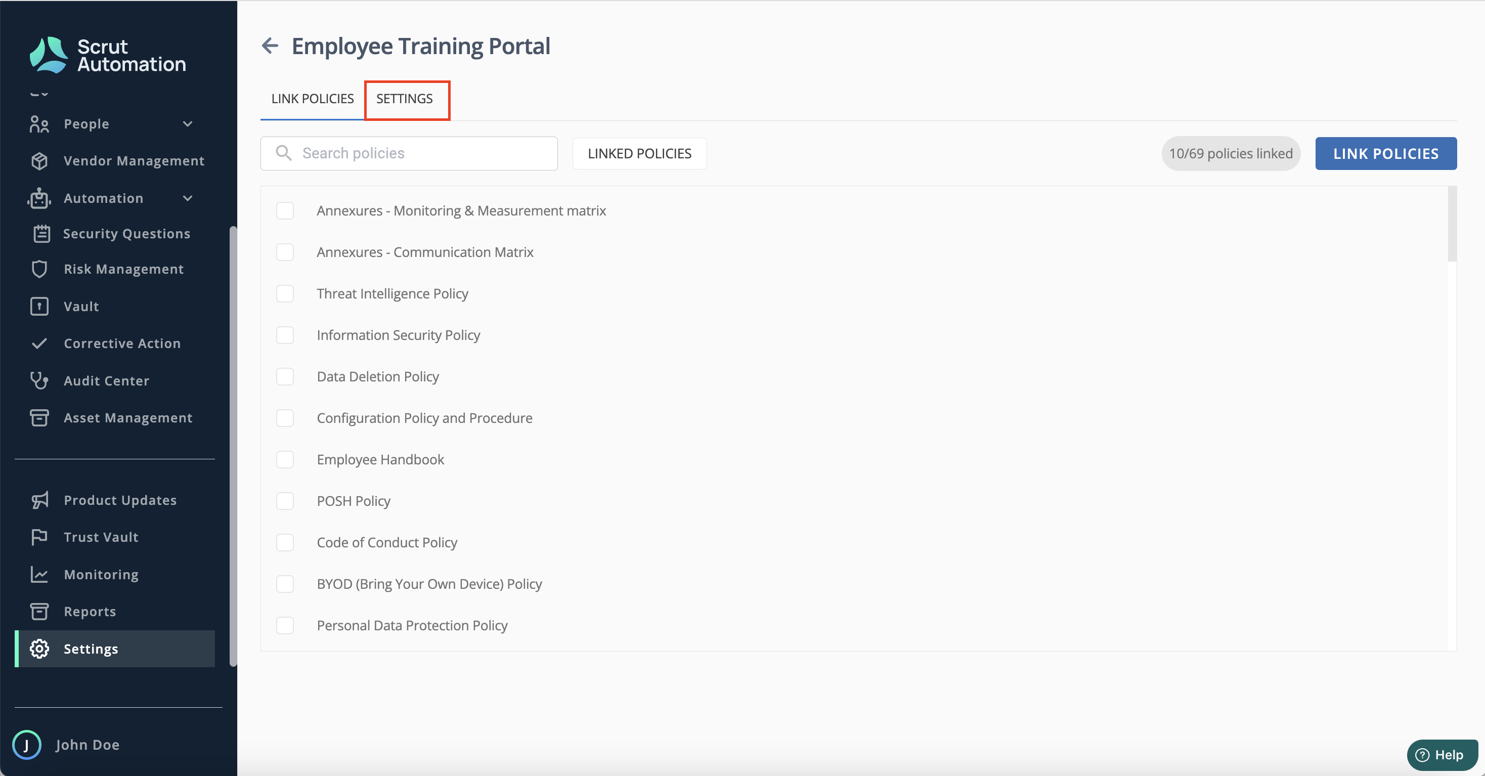Viewport: 1485px width, 776px height.
Task: Click the Search policies input field
Action: 409,153
